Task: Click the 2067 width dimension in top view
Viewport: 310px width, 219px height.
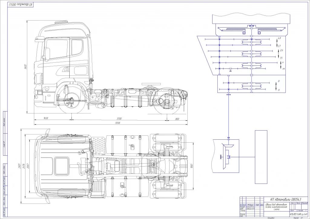Action: click(28, 166)
